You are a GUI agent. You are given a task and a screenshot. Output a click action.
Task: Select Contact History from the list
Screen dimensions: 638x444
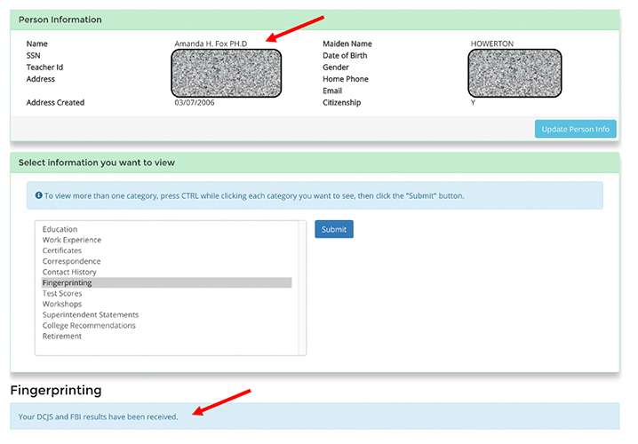[x=69, y=272]
